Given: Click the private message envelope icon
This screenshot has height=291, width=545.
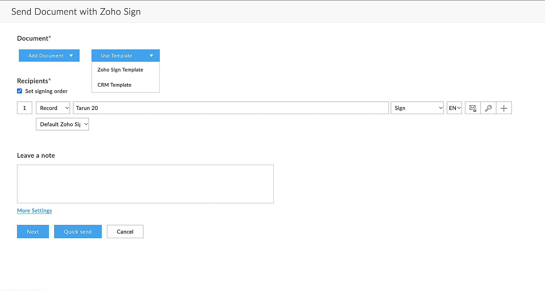Looking at the screenshot, I should [473, 108].
